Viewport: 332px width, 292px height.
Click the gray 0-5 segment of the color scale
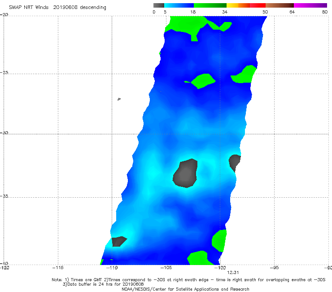[158, 5]
